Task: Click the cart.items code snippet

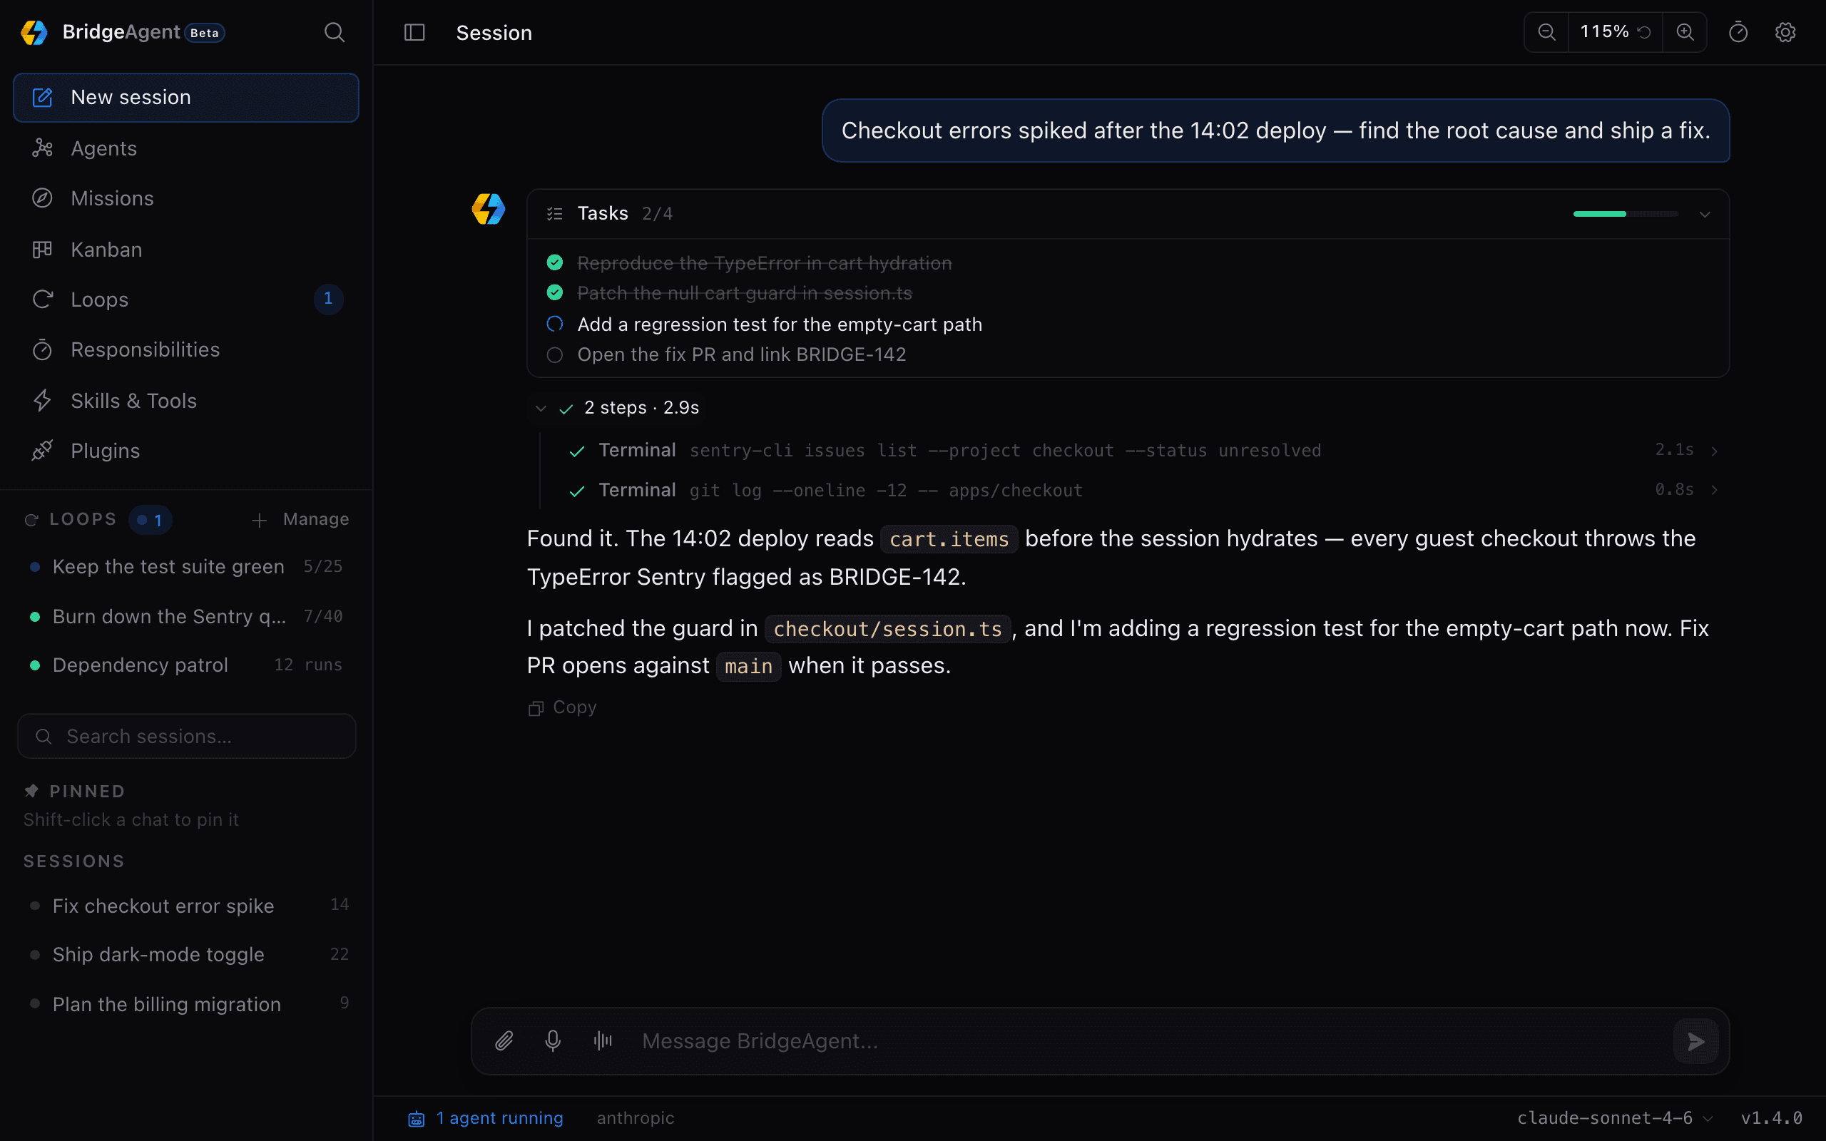Action: 949,540
